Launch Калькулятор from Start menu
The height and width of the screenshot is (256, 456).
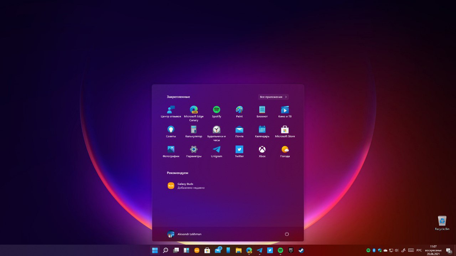coord(194,132)
